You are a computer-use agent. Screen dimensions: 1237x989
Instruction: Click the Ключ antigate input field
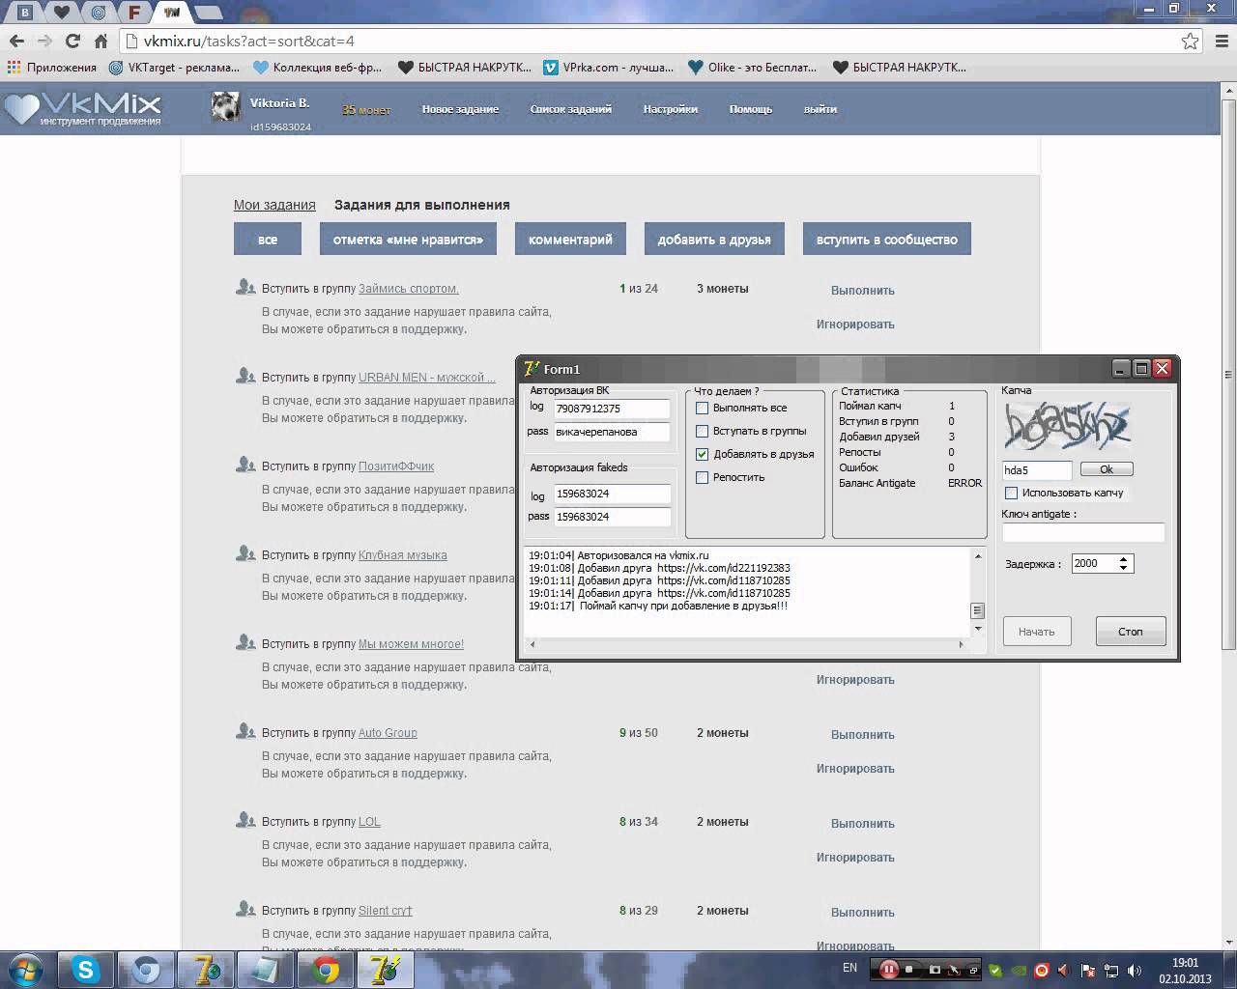pos(1083,532)
